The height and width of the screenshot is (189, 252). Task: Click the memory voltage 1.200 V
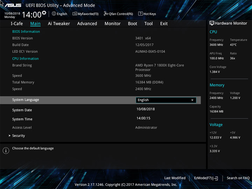coord(235,98)
